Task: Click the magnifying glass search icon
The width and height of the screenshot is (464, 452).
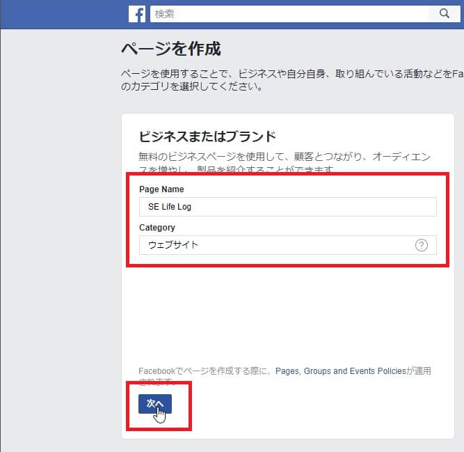Action: [445, 13]
